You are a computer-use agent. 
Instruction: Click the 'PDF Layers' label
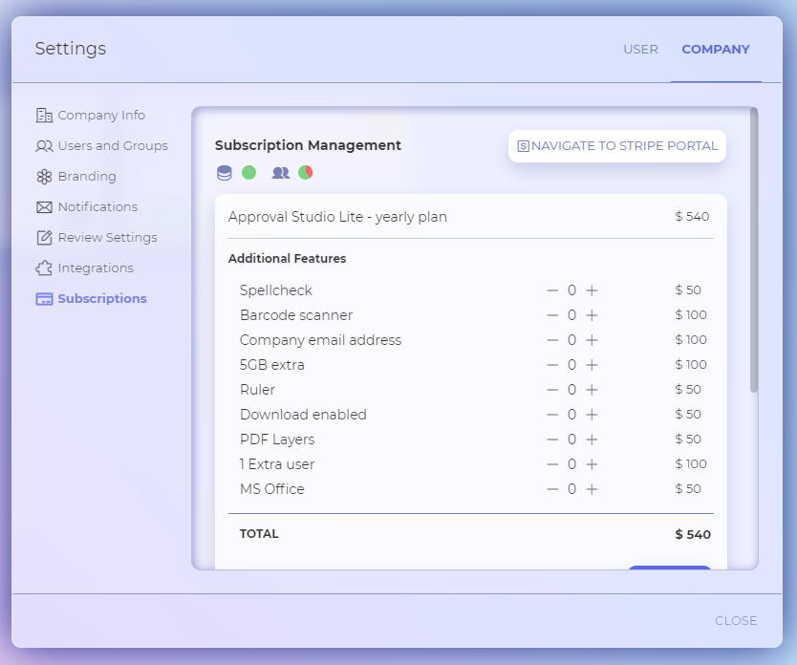pos(277,440)
